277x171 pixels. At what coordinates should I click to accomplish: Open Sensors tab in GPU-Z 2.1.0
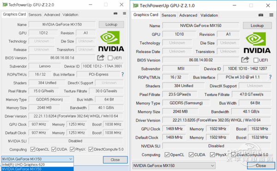[169, 15]
